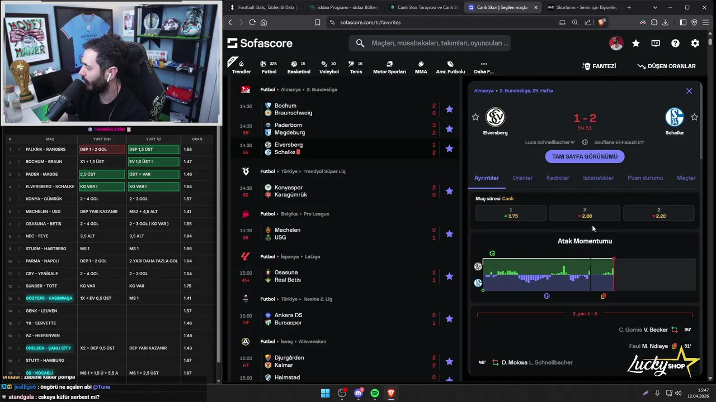Open Amr. Futbolu category
The image size is (716, 402).
pyautogui.click(x=450, y=67)
